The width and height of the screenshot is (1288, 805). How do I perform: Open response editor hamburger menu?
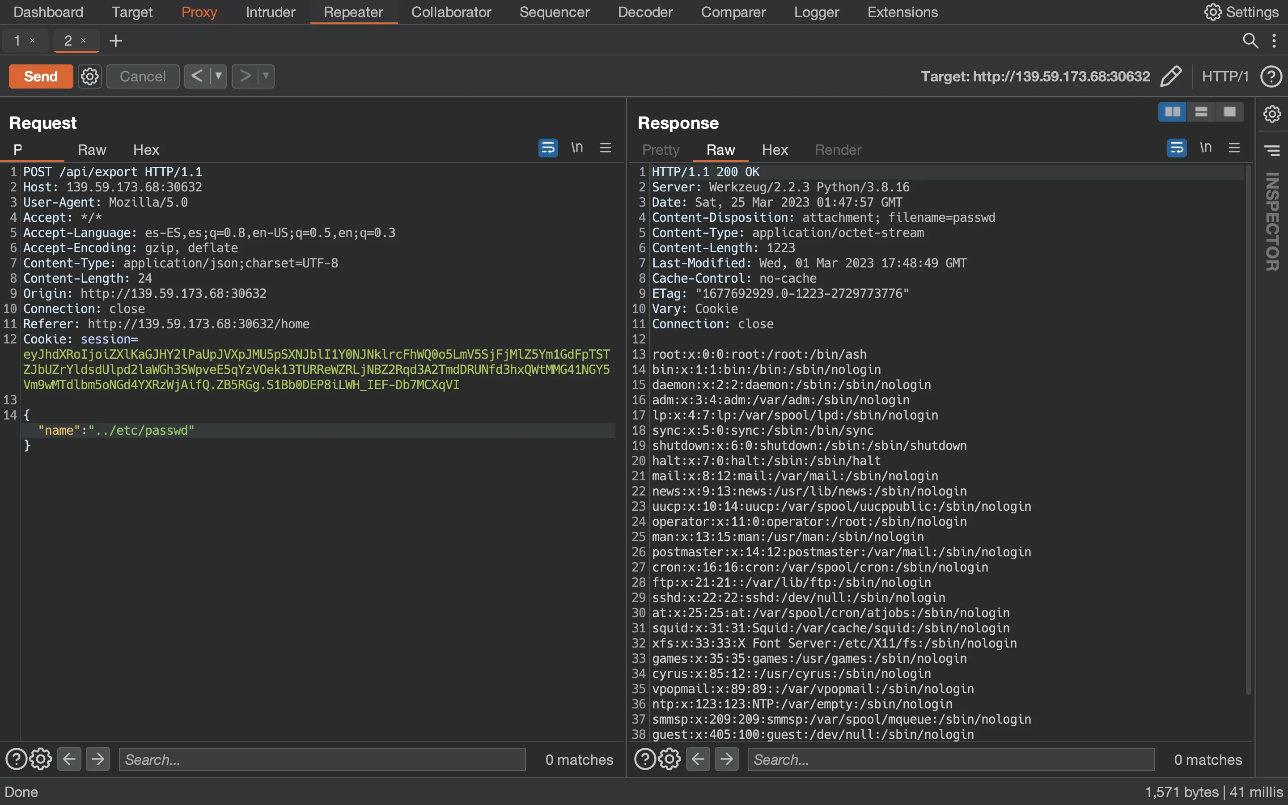[1234, 148]
